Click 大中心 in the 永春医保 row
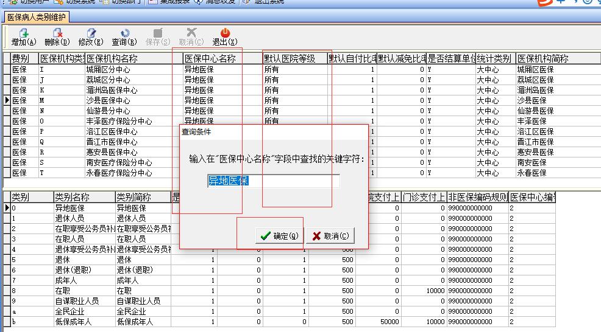Screen dimensions: 601x332 pyautogui.click(x=496, y=173)
